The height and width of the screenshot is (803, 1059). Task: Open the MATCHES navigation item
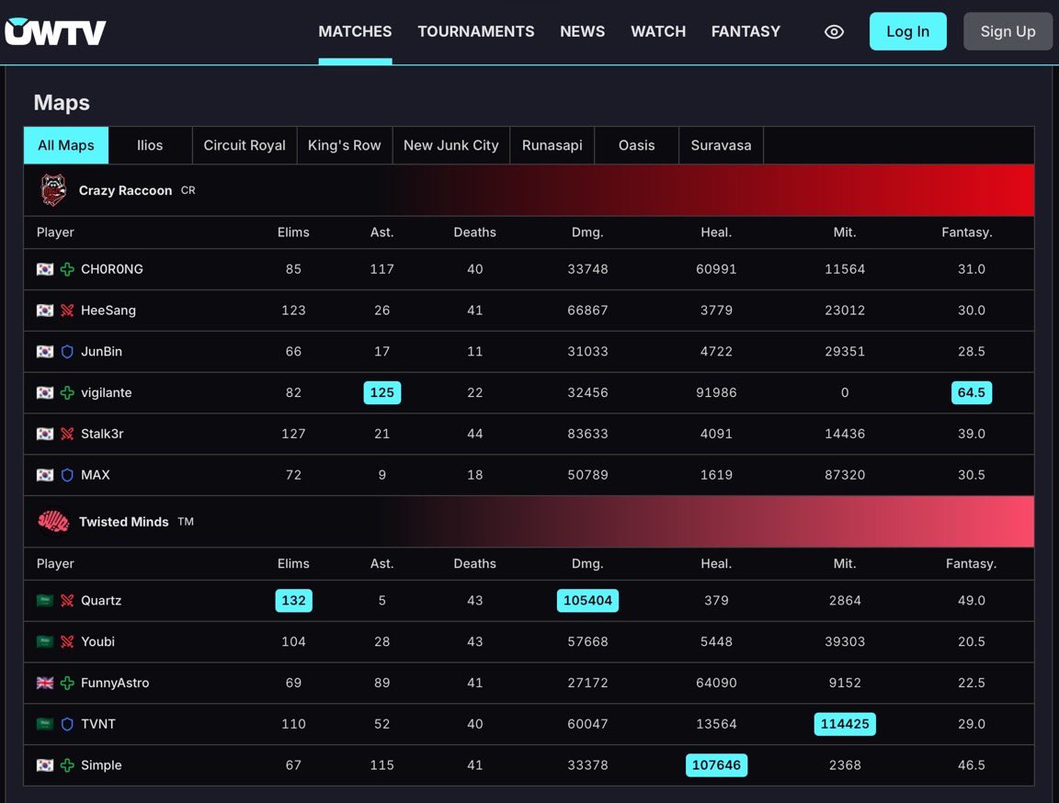355,32
